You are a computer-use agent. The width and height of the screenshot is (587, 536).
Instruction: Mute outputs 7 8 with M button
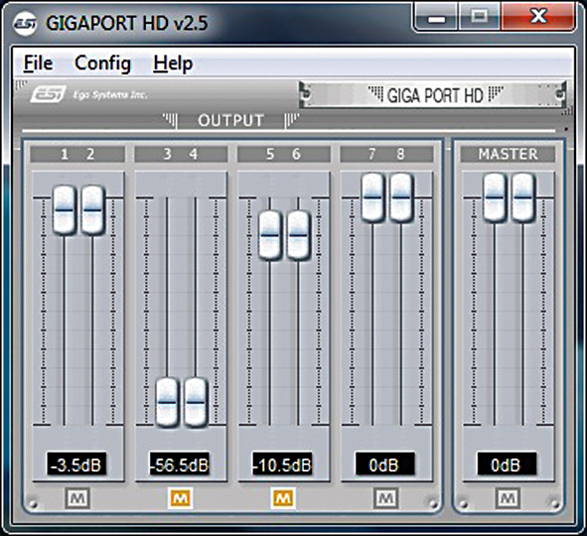(x=386, y=498)
